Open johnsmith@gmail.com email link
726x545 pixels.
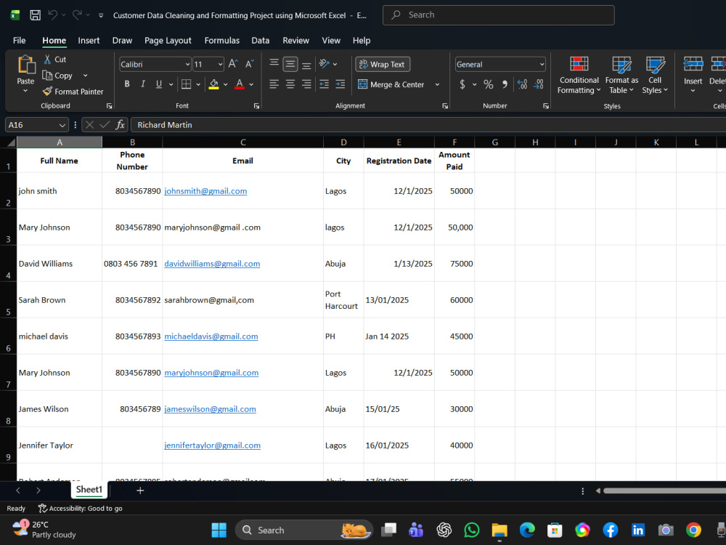click(205, 191)
